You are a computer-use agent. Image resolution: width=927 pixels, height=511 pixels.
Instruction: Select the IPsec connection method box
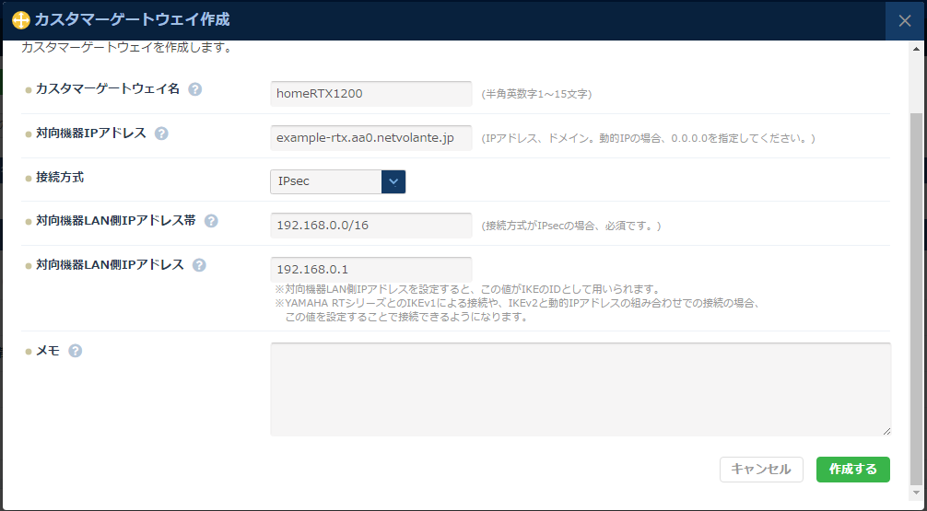[x=337, y=181]
